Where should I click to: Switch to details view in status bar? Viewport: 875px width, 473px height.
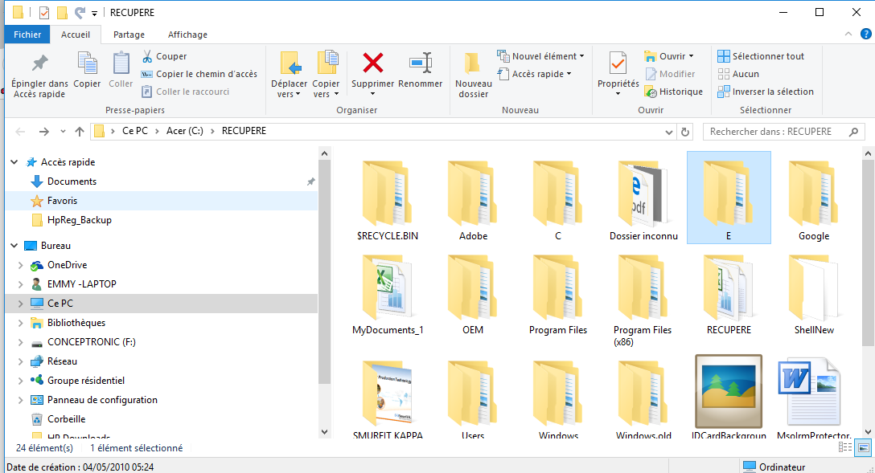[845, 447]
